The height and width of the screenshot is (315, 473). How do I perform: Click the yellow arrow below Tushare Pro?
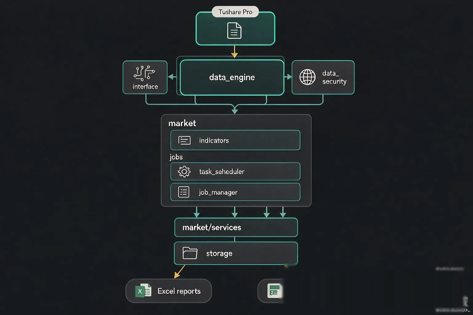pos(234,51)
